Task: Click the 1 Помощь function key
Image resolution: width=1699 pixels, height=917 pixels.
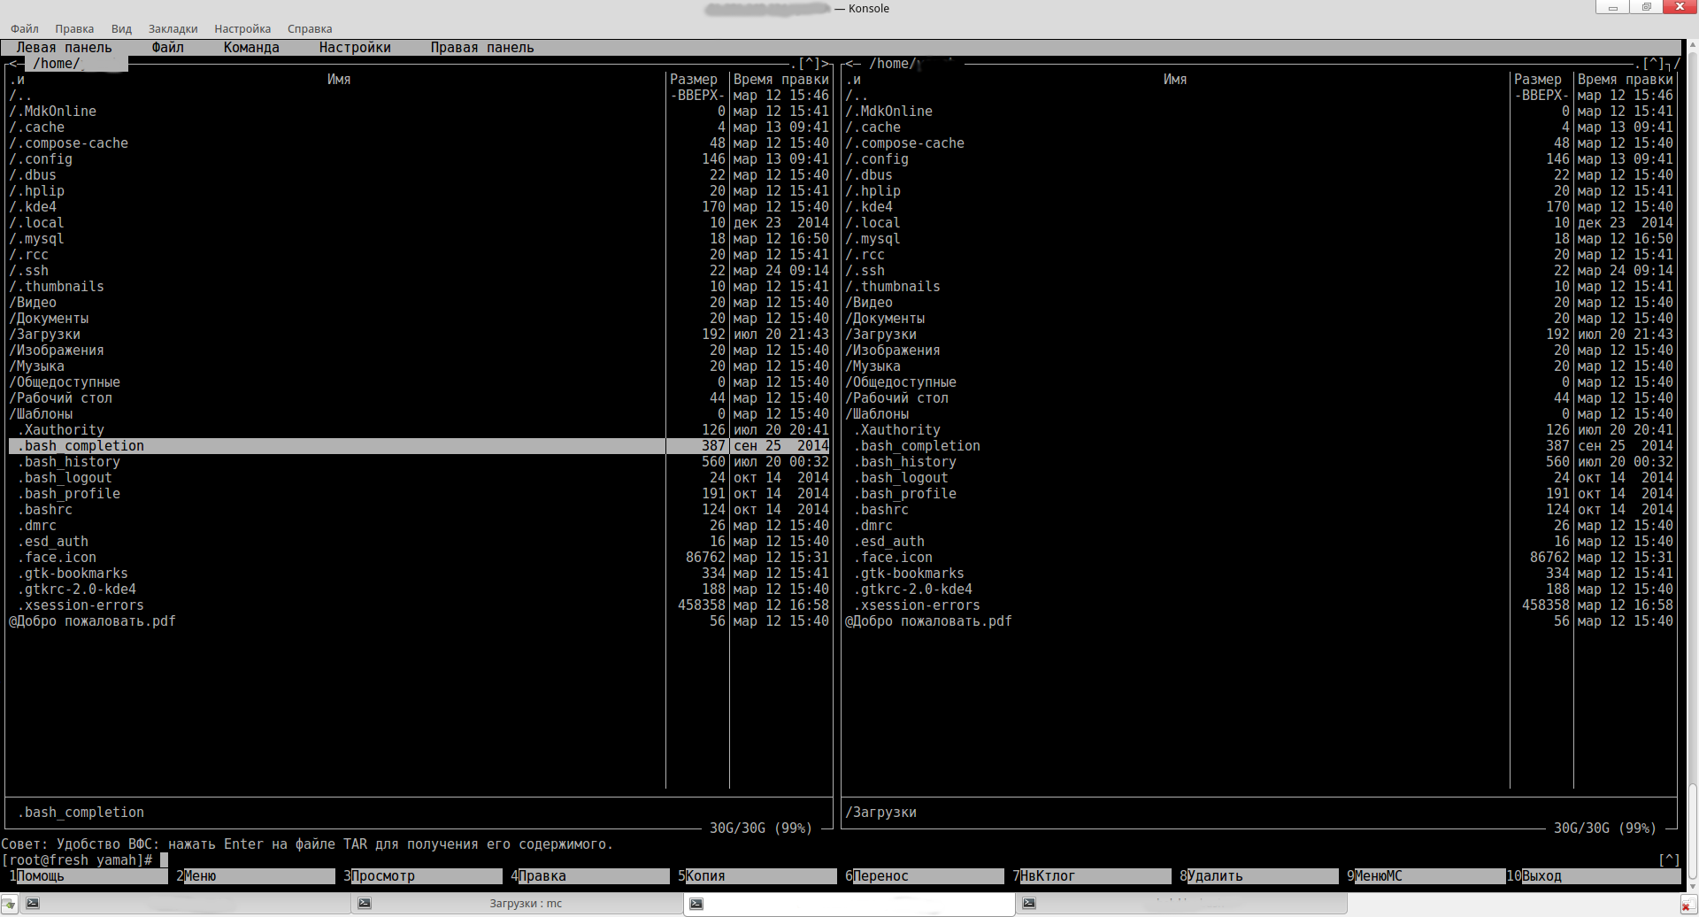Action: click(x=88, y=876)
